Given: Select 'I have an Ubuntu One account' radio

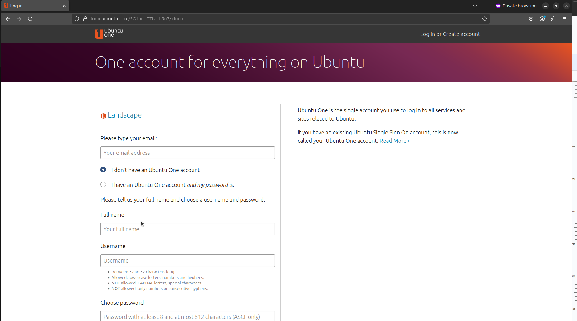Looking at the screenshot, I should coord(103,184).
